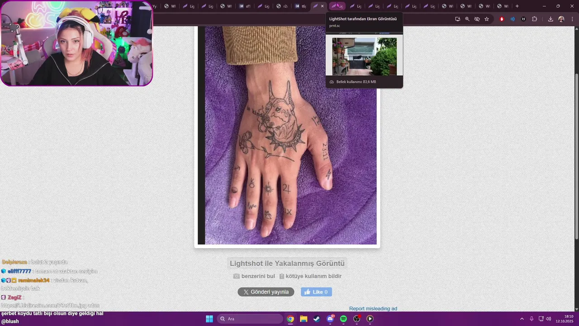Image resolution: width=579 pixels, height=326 pixels.
Task: Close the active Lightshot tab
Action: 322,6
